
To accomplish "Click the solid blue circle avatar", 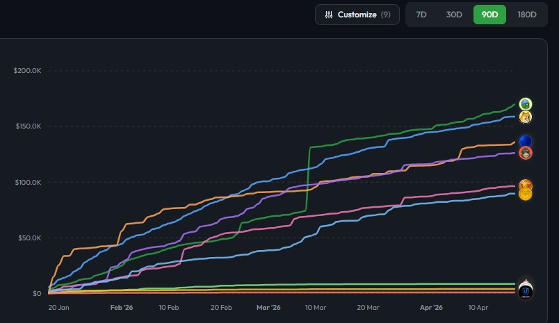I will [526, 142].
